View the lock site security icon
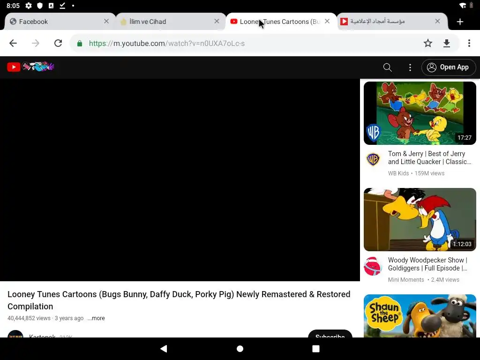 pos(80,43)
